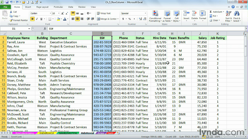Apply Comma Style format

click(x=134, y=19)
